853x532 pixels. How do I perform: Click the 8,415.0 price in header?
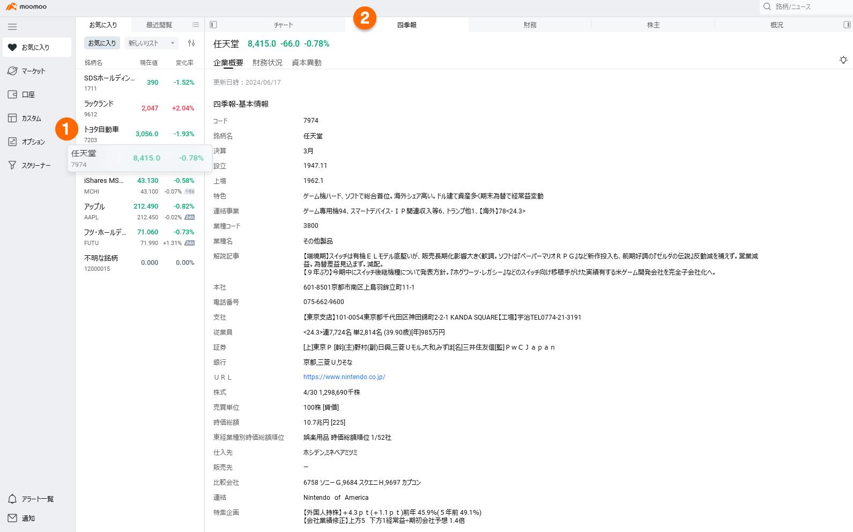262,44
